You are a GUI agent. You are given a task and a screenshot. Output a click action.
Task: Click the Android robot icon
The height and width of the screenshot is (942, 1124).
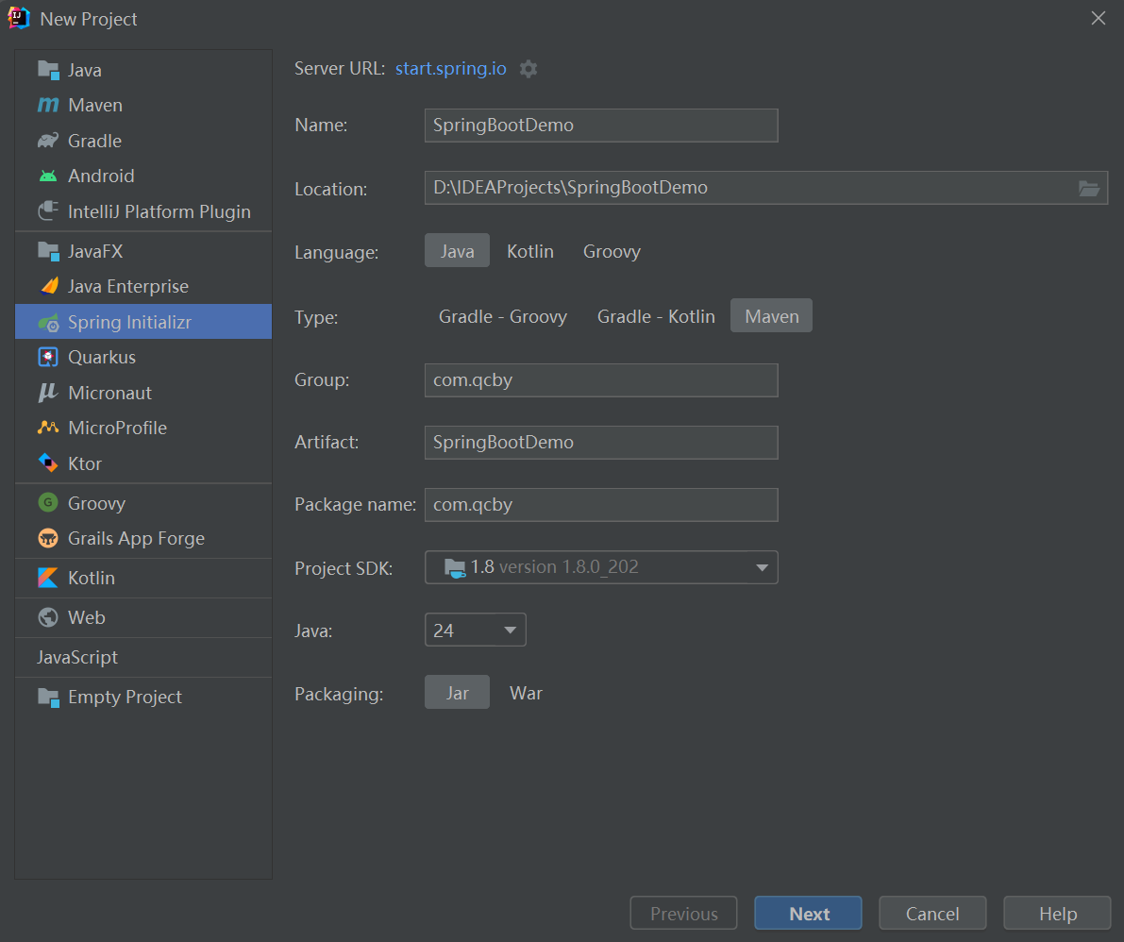48,176
